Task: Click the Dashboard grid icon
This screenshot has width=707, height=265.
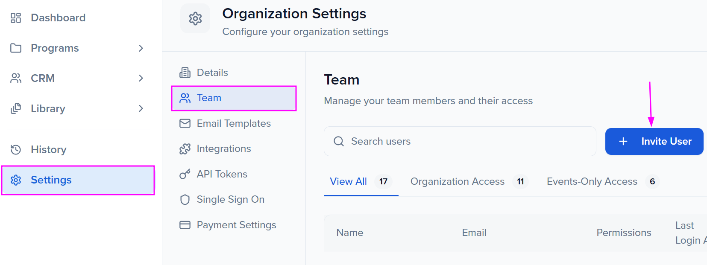Action: tap(16, 18)
